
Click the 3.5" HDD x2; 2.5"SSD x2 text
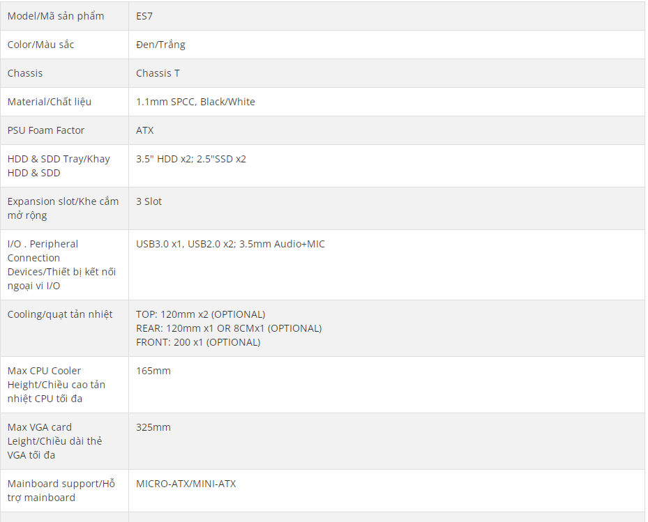[191, 159]
